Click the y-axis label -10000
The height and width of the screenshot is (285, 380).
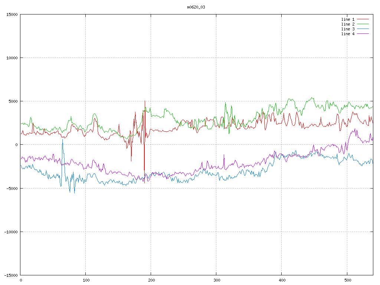pyautogui.click(x=11, y=232)
